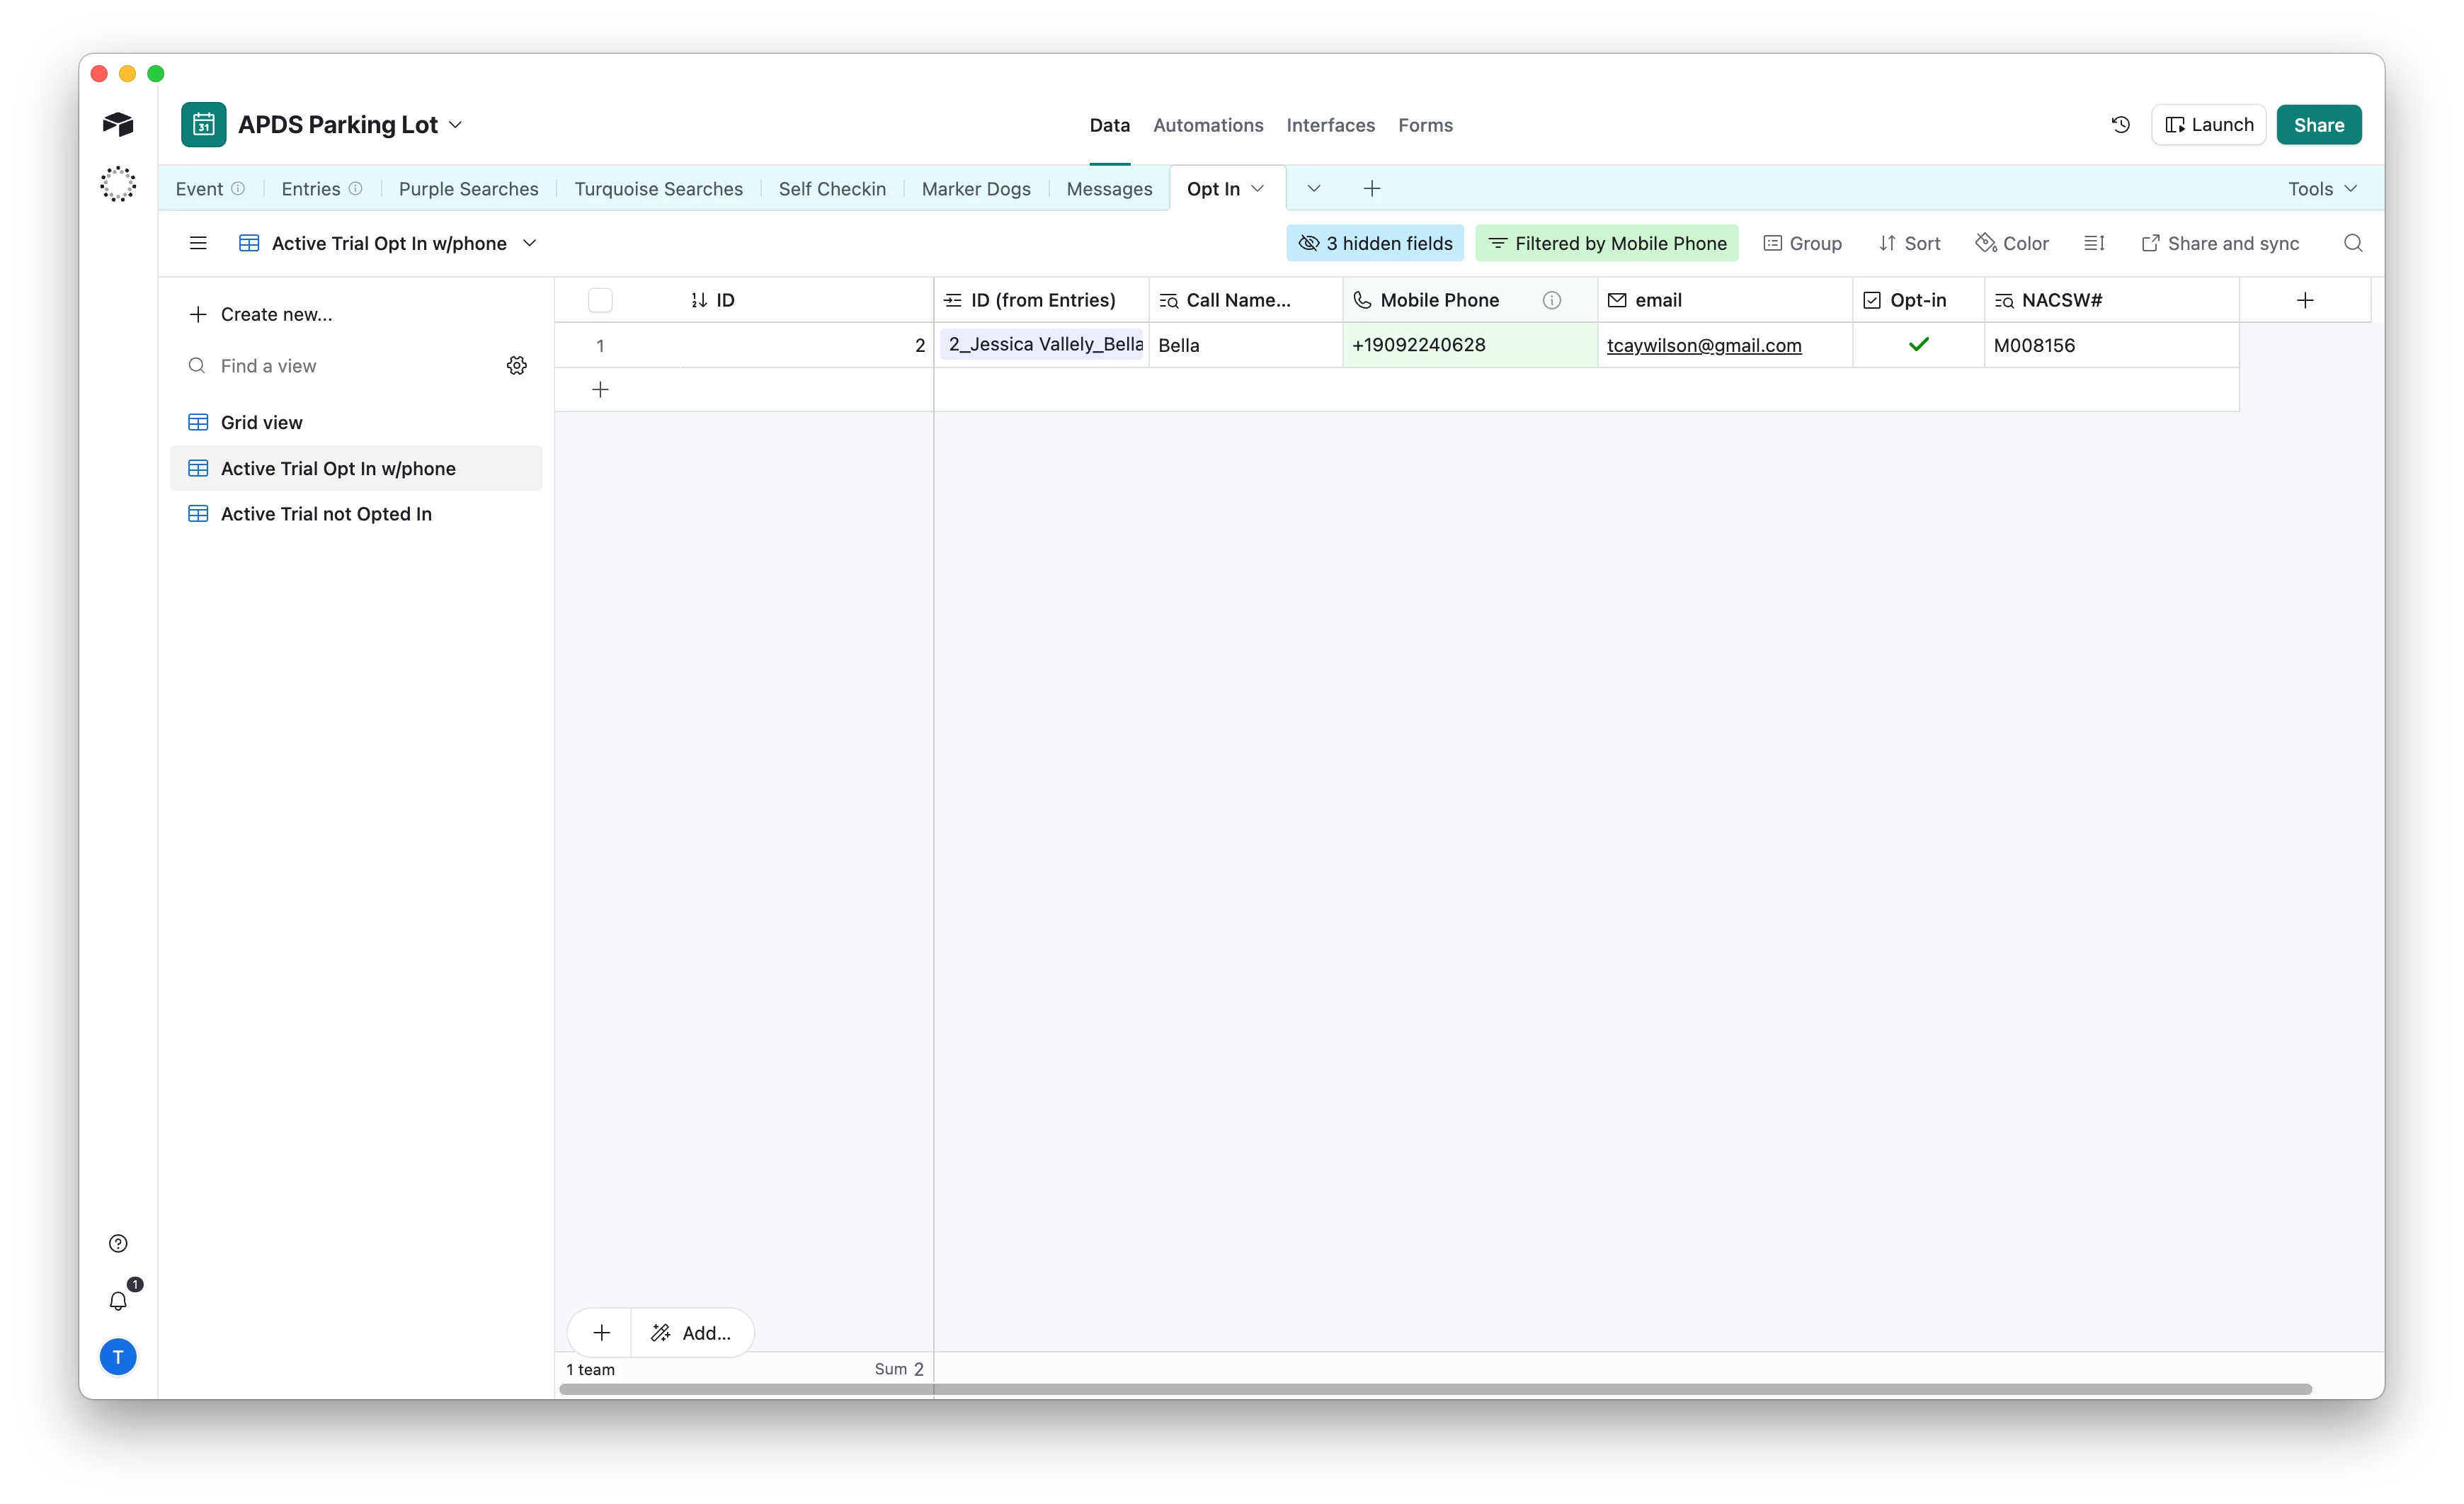Click the search magnifier icon in view toolbar
Image resolution: width=2464 pixels, height=1504 pixels.
pos(2352,243)
